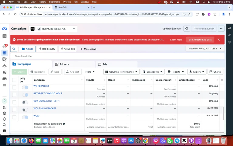This screenshot has width=233, height=146.
Task: Expand the Breakdown dropdown
Action: (153, 72)
